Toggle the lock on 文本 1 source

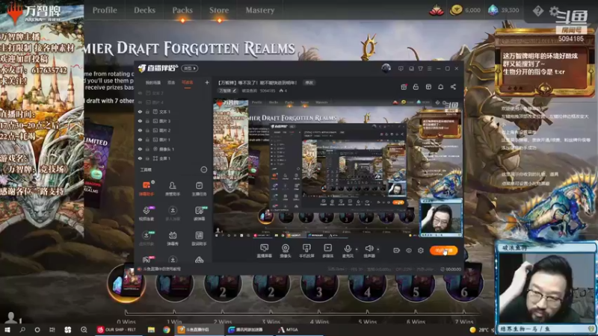pyautogui.click(x=147, y=111)
